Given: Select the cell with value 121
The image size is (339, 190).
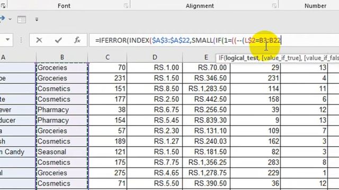Looking at the screenshot, I should pyautogui.click(x=108, y=152).
